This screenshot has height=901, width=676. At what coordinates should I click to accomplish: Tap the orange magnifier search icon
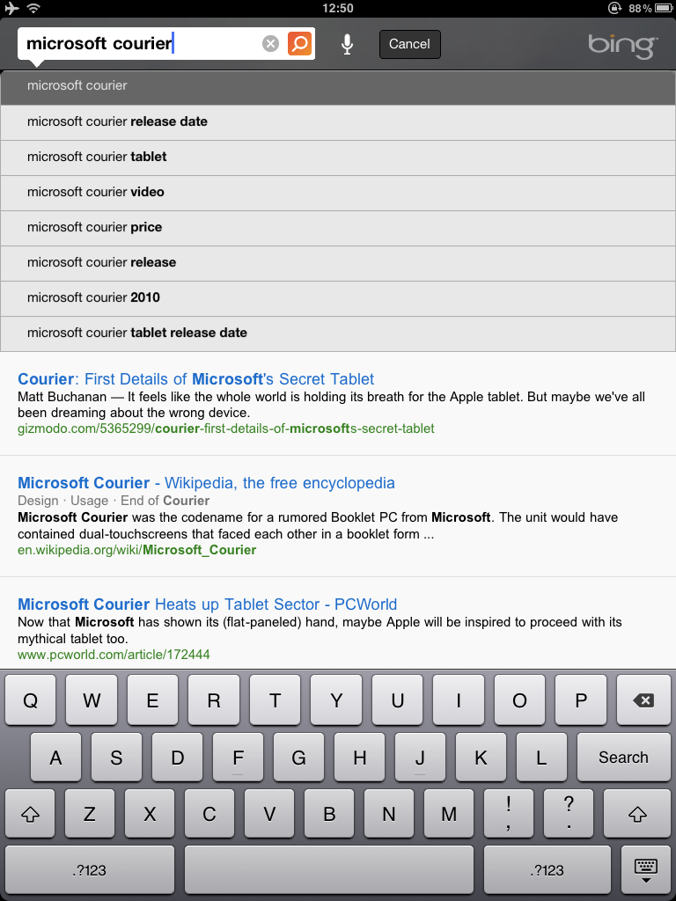(299, 44)
